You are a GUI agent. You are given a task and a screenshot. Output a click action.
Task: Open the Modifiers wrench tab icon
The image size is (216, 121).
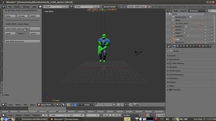pyautogui.click(x=193, y=46)
